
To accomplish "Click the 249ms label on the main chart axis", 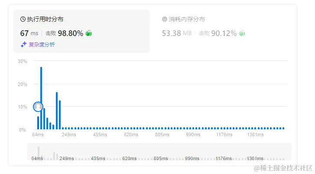I will click(x=69, y=135).
